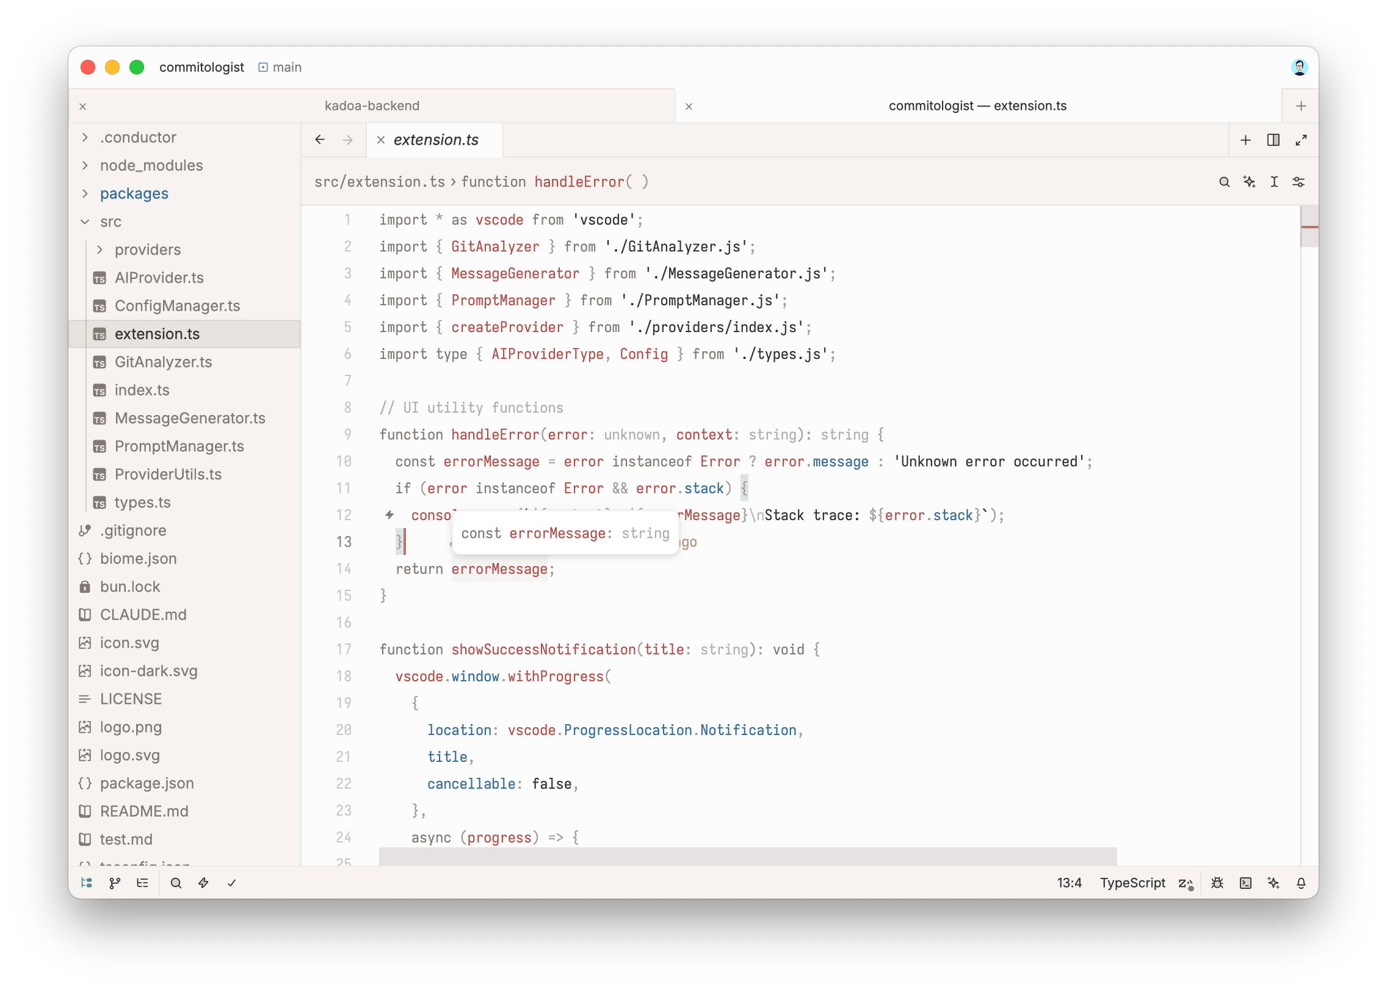
Task: Click the code action lightning bolt on line 12
Action: (x=389, y=515)
